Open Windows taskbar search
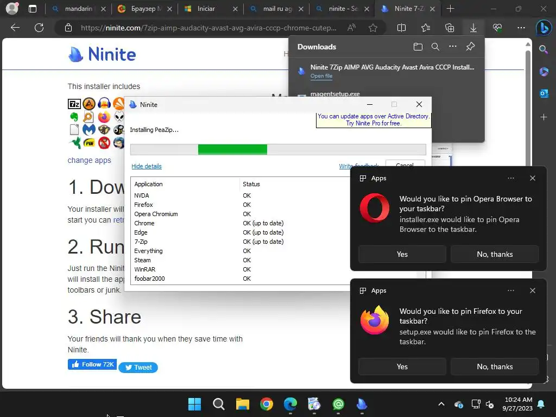Viewport: 556px width, 417px height. 218,404
